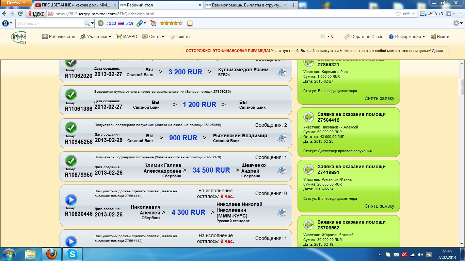Open the messages envelope with 6 unread

click(x=326, y=37)
